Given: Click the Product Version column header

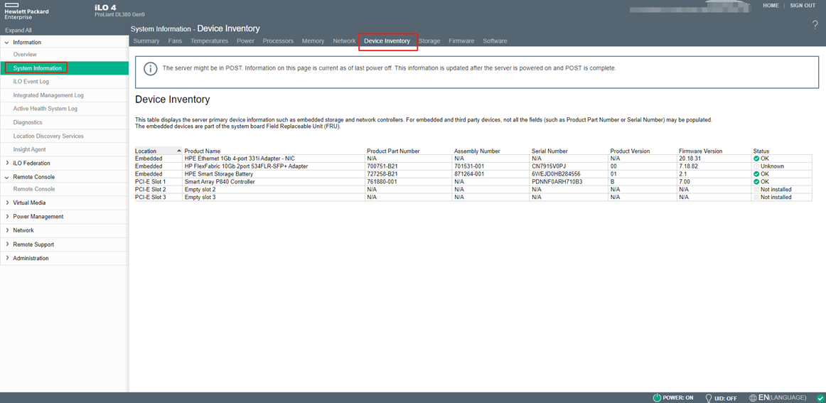Looking at the screenshot, I should point(630,151).
